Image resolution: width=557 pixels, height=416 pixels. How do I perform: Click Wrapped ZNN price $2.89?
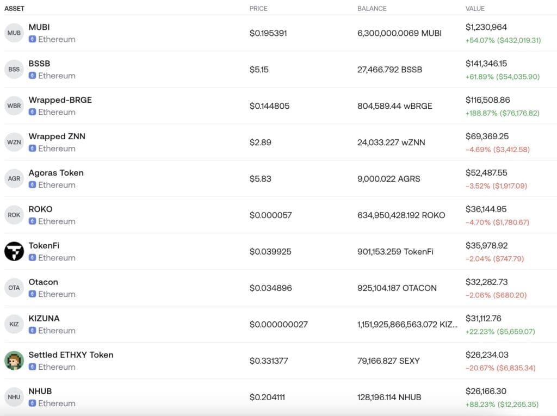click(261, 142)
